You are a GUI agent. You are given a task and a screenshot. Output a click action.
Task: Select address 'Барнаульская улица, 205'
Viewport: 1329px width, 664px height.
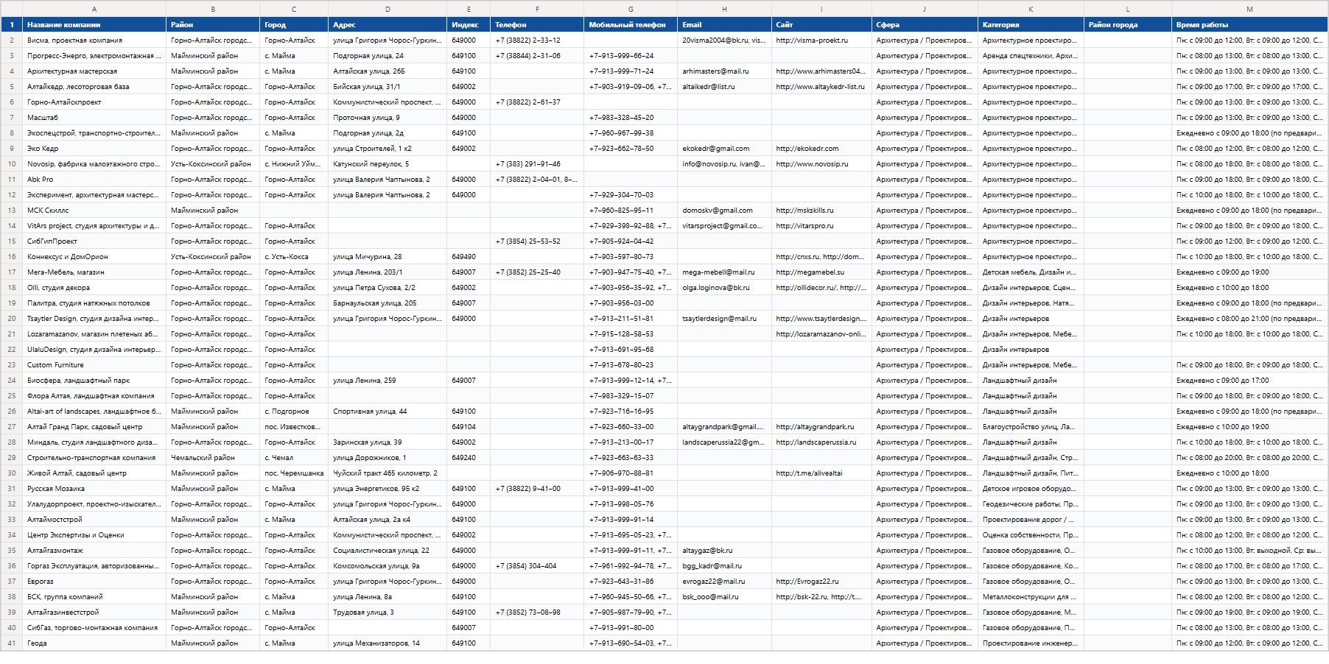(388, 303)
